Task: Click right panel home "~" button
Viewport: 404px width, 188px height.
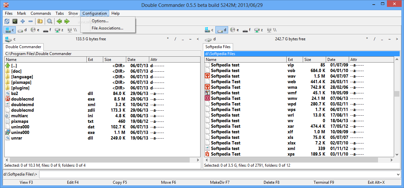Action: pyautogui.click(x=390, y=39)
